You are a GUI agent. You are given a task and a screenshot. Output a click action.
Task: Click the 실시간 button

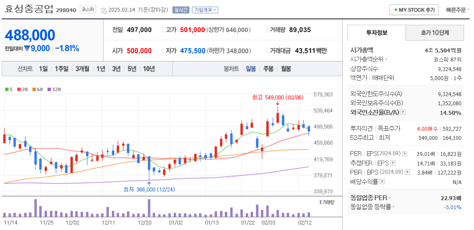(181, 10)
